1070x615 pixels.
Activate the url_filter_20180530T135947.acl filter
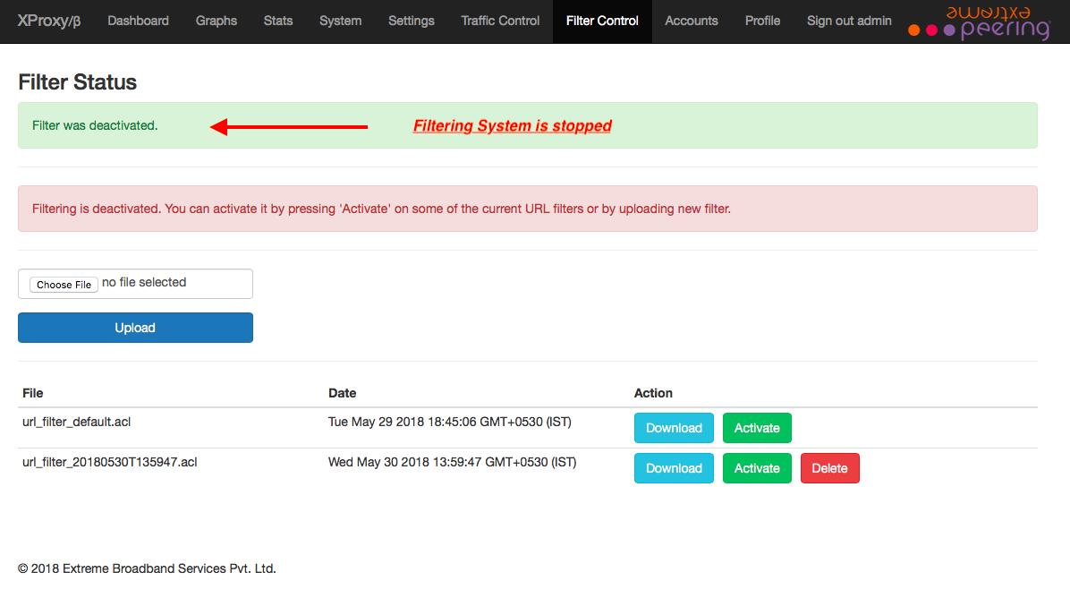click(757, 467)
